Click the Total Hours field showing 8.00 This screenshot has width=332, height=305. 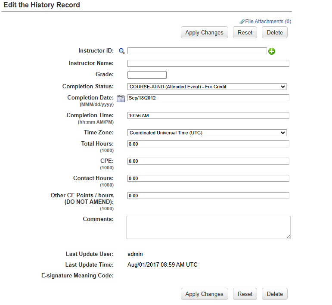208,144
